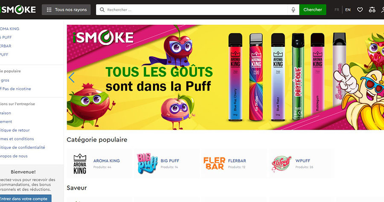Click the Wpuff brand logo
The image size is (384, 202).
pos(282,164)
